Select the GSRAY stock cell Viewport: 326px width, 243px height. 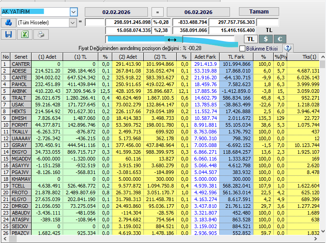pos(21,145)
